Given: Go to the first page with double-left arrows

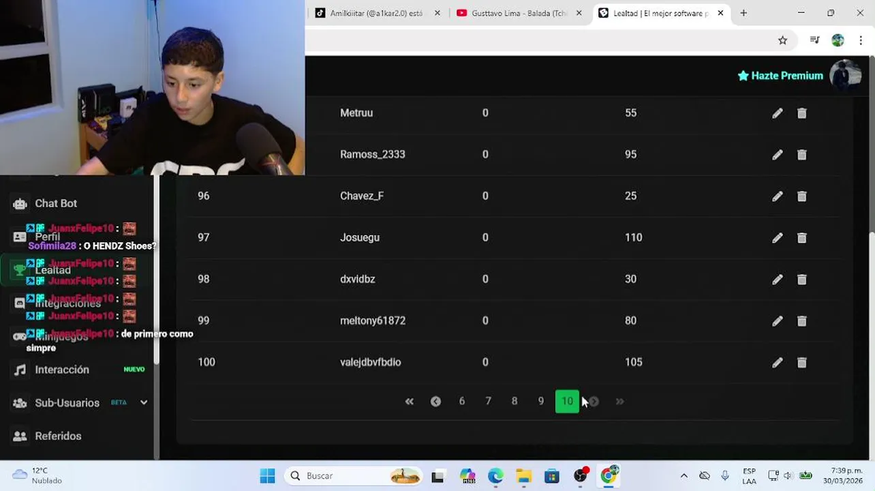Looking at the screenshot, I should click(410, 402).
